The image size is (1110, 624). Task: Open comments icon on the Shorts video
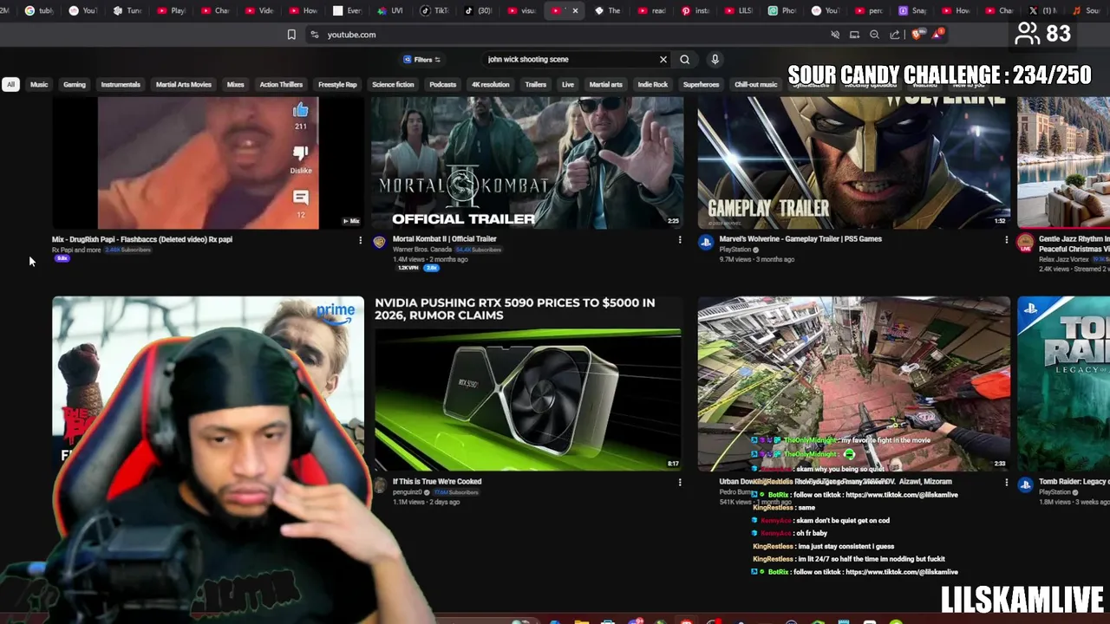tap(300, 198)
